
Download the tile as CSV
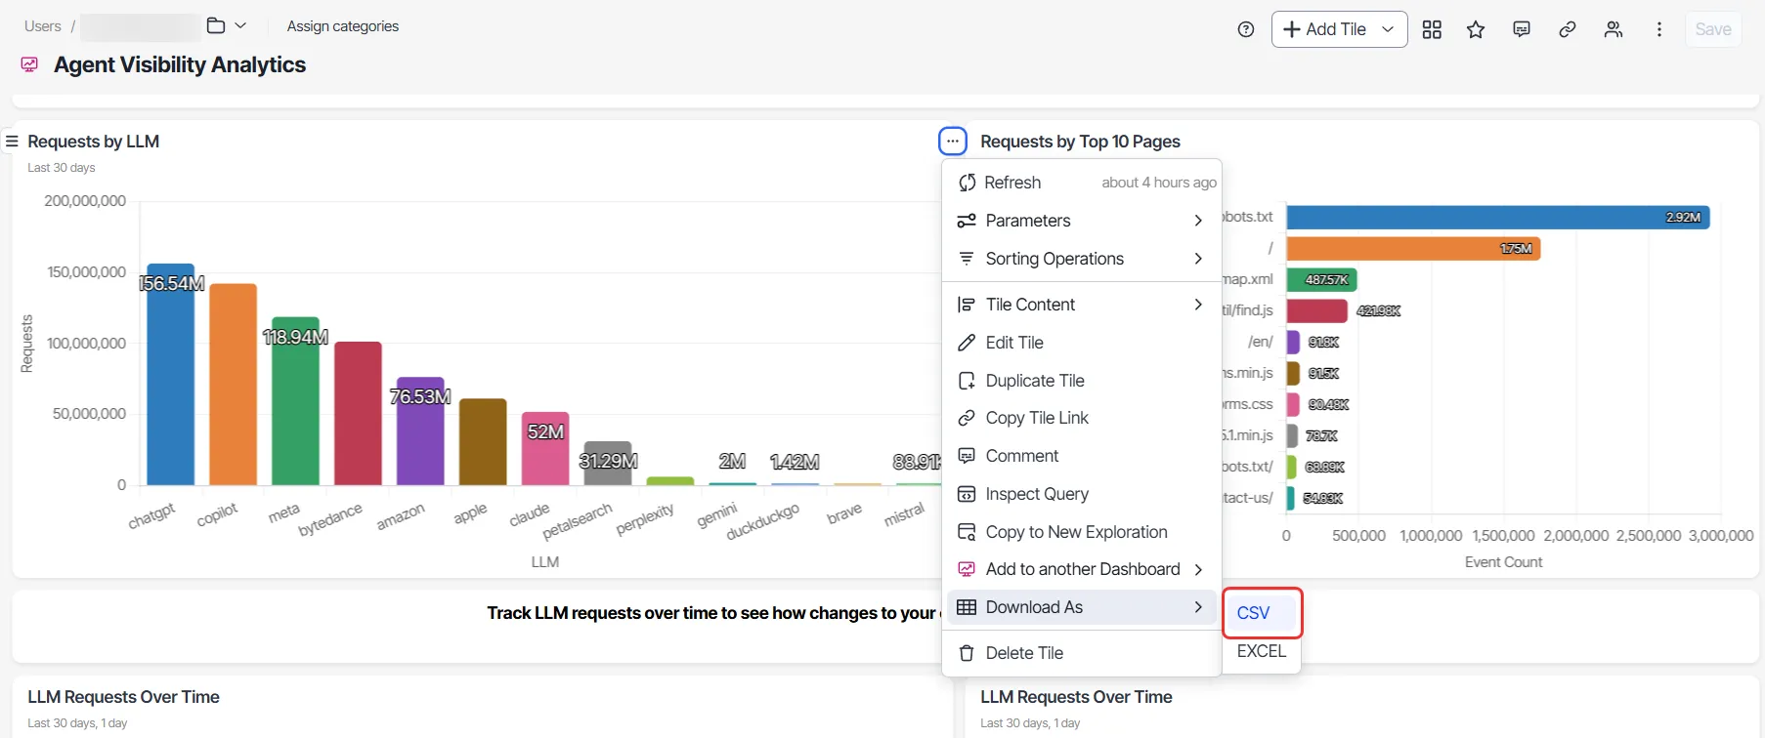(1262, 613)
